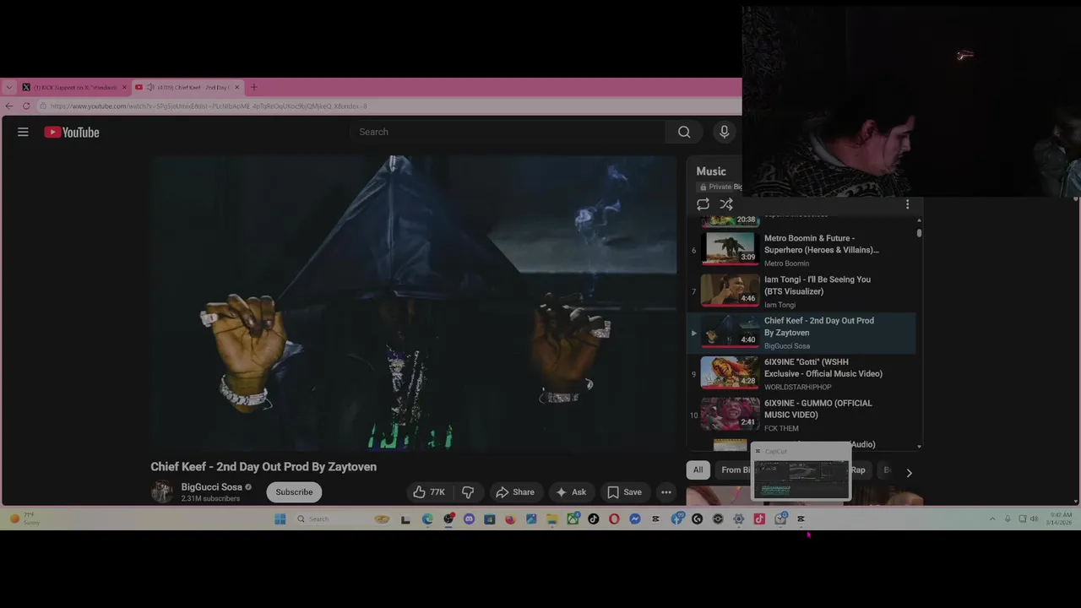Open BigGucci Sosa channel name link
Viewport: 1081px width, 608px height.
point(211,486)
